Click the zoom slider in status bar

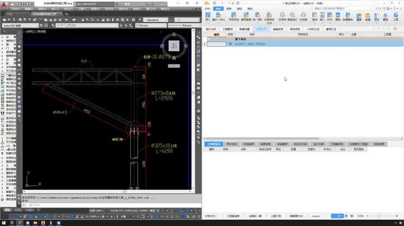point(378,216)
